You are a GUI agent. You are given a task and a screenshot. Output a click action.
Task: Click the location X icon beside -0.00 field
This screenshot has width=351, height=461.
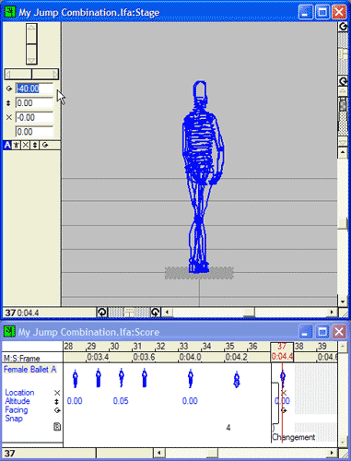pyautogui.click(x=9, y=117)
